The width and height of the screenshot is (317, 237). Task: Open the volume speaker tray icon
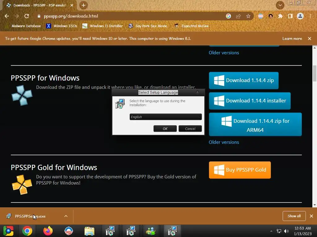[x=286, y=231]
